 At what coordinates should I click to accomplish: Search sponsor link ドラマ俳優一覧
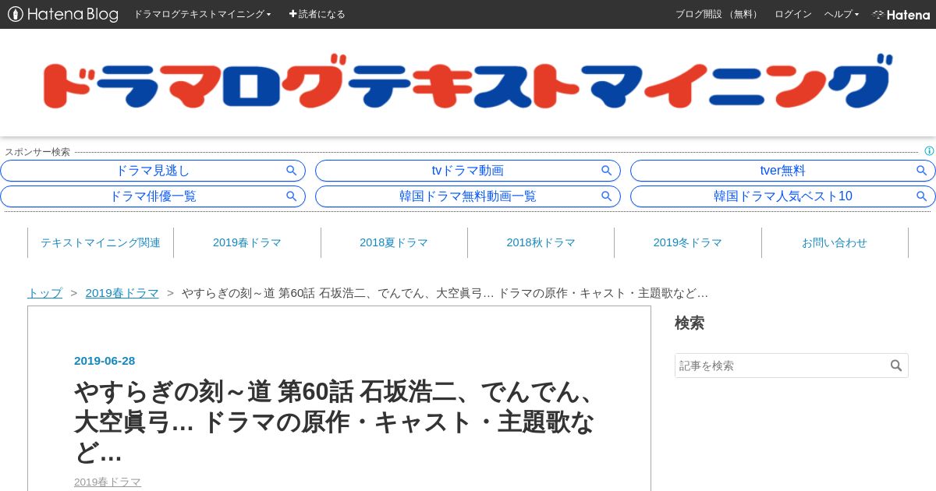153,196
